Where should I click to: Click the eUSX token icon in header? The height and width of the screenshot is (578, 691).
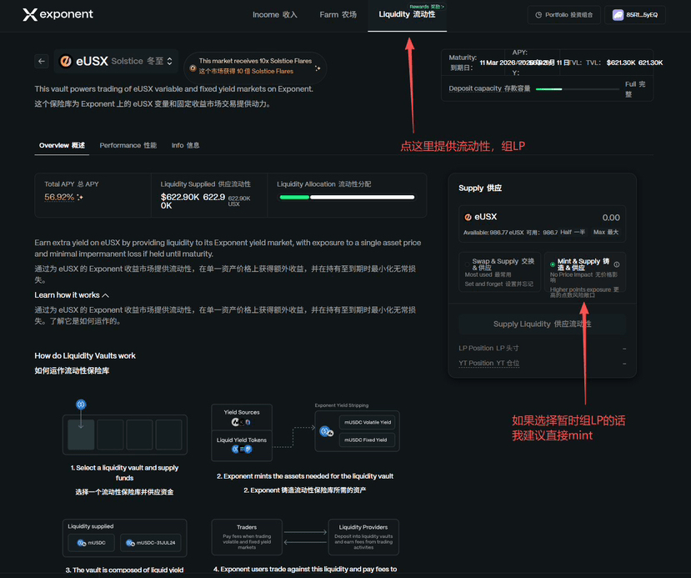(x=66, y=61)
